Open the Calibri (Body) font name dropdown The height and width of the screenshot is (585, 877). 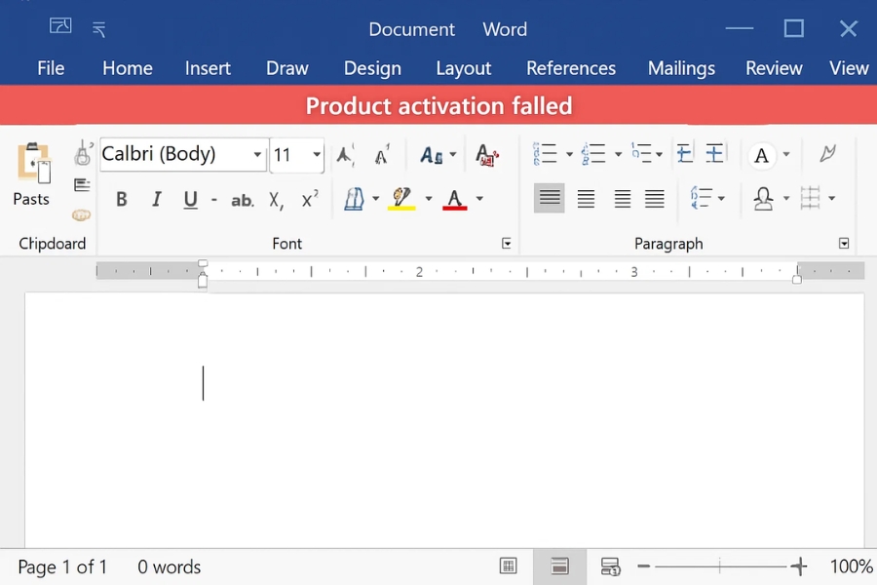(257, 154)
